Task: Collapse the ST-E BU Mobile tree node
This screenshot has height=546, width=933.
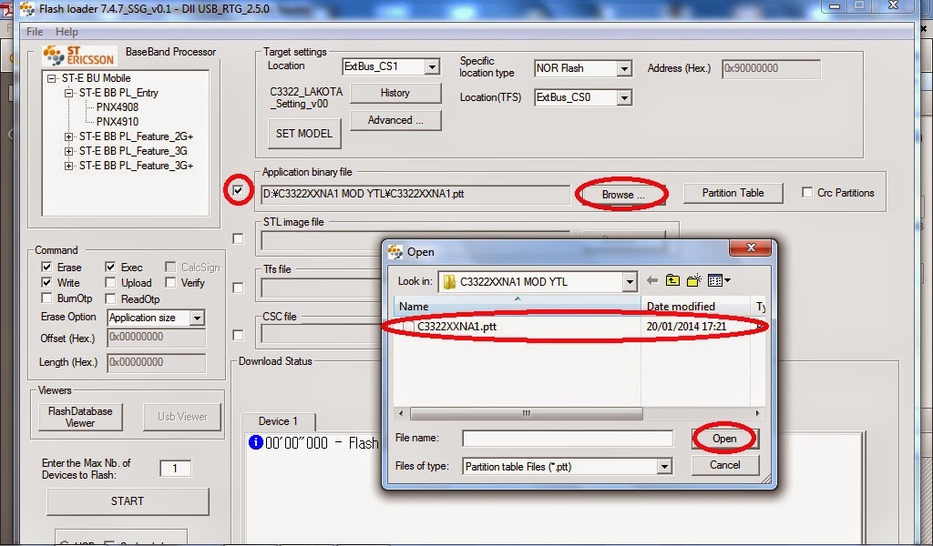Action: pos(52,78)
